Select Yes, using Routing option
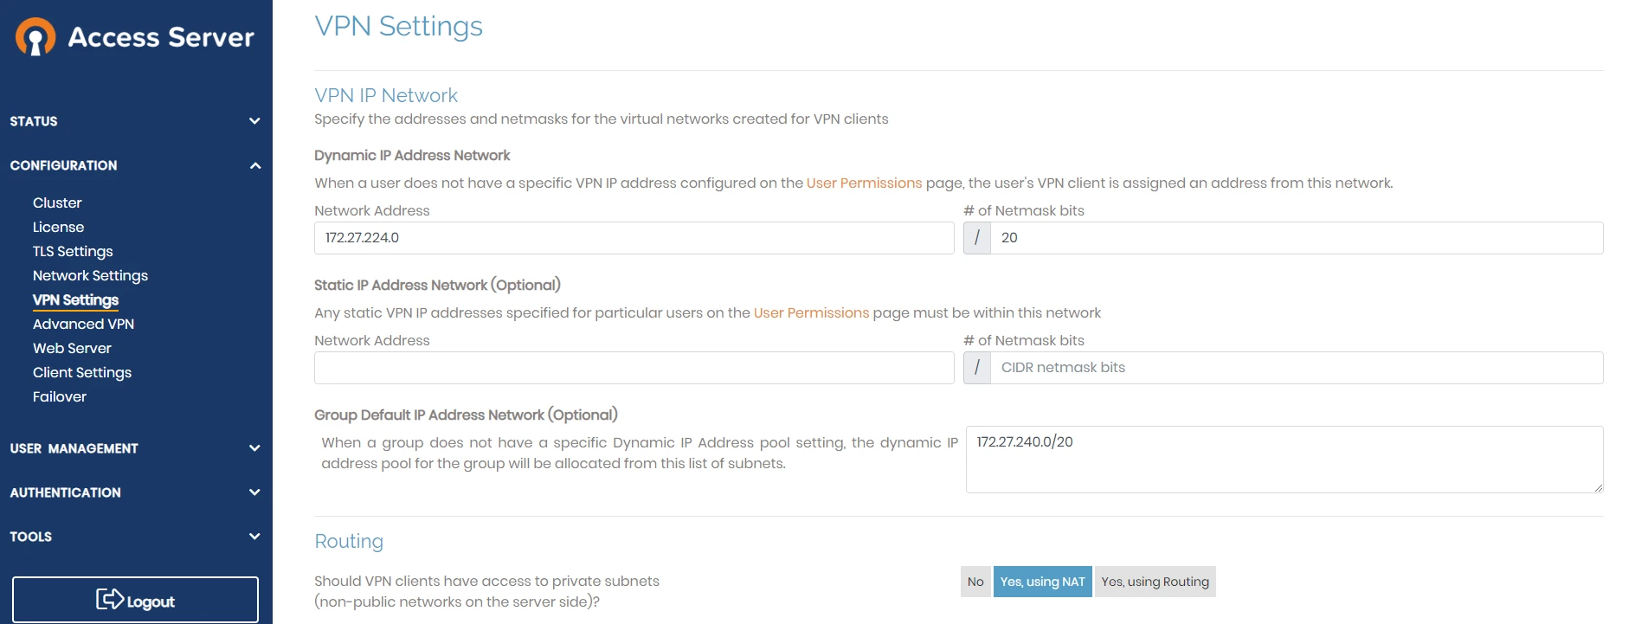Image resolution: width=1635 pixels, height=624 pixels. pos(1155,581)
